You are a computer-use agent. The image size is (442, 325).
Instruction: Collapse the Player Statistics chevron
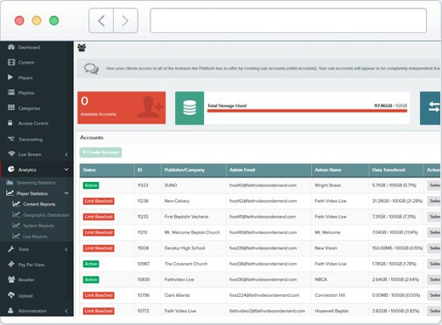[66, 193]
